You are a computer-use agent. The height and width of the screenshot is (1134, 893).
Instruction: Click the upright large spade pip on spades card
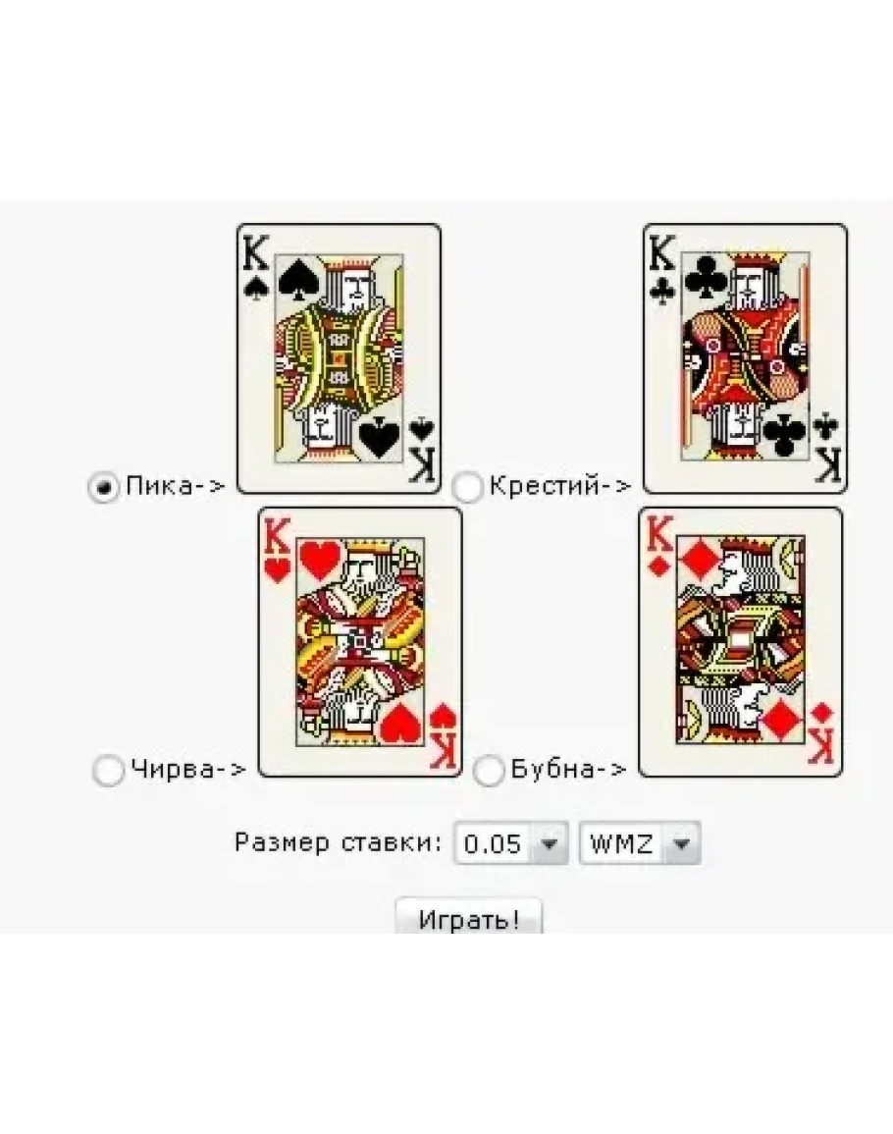click(299, 279)
